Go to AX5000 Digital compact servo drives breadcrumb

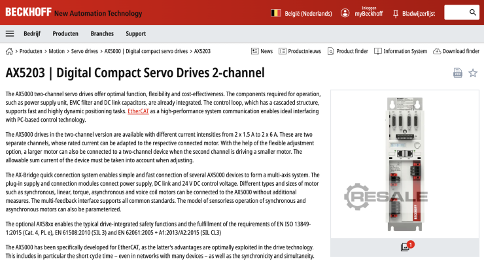point(146,51)
